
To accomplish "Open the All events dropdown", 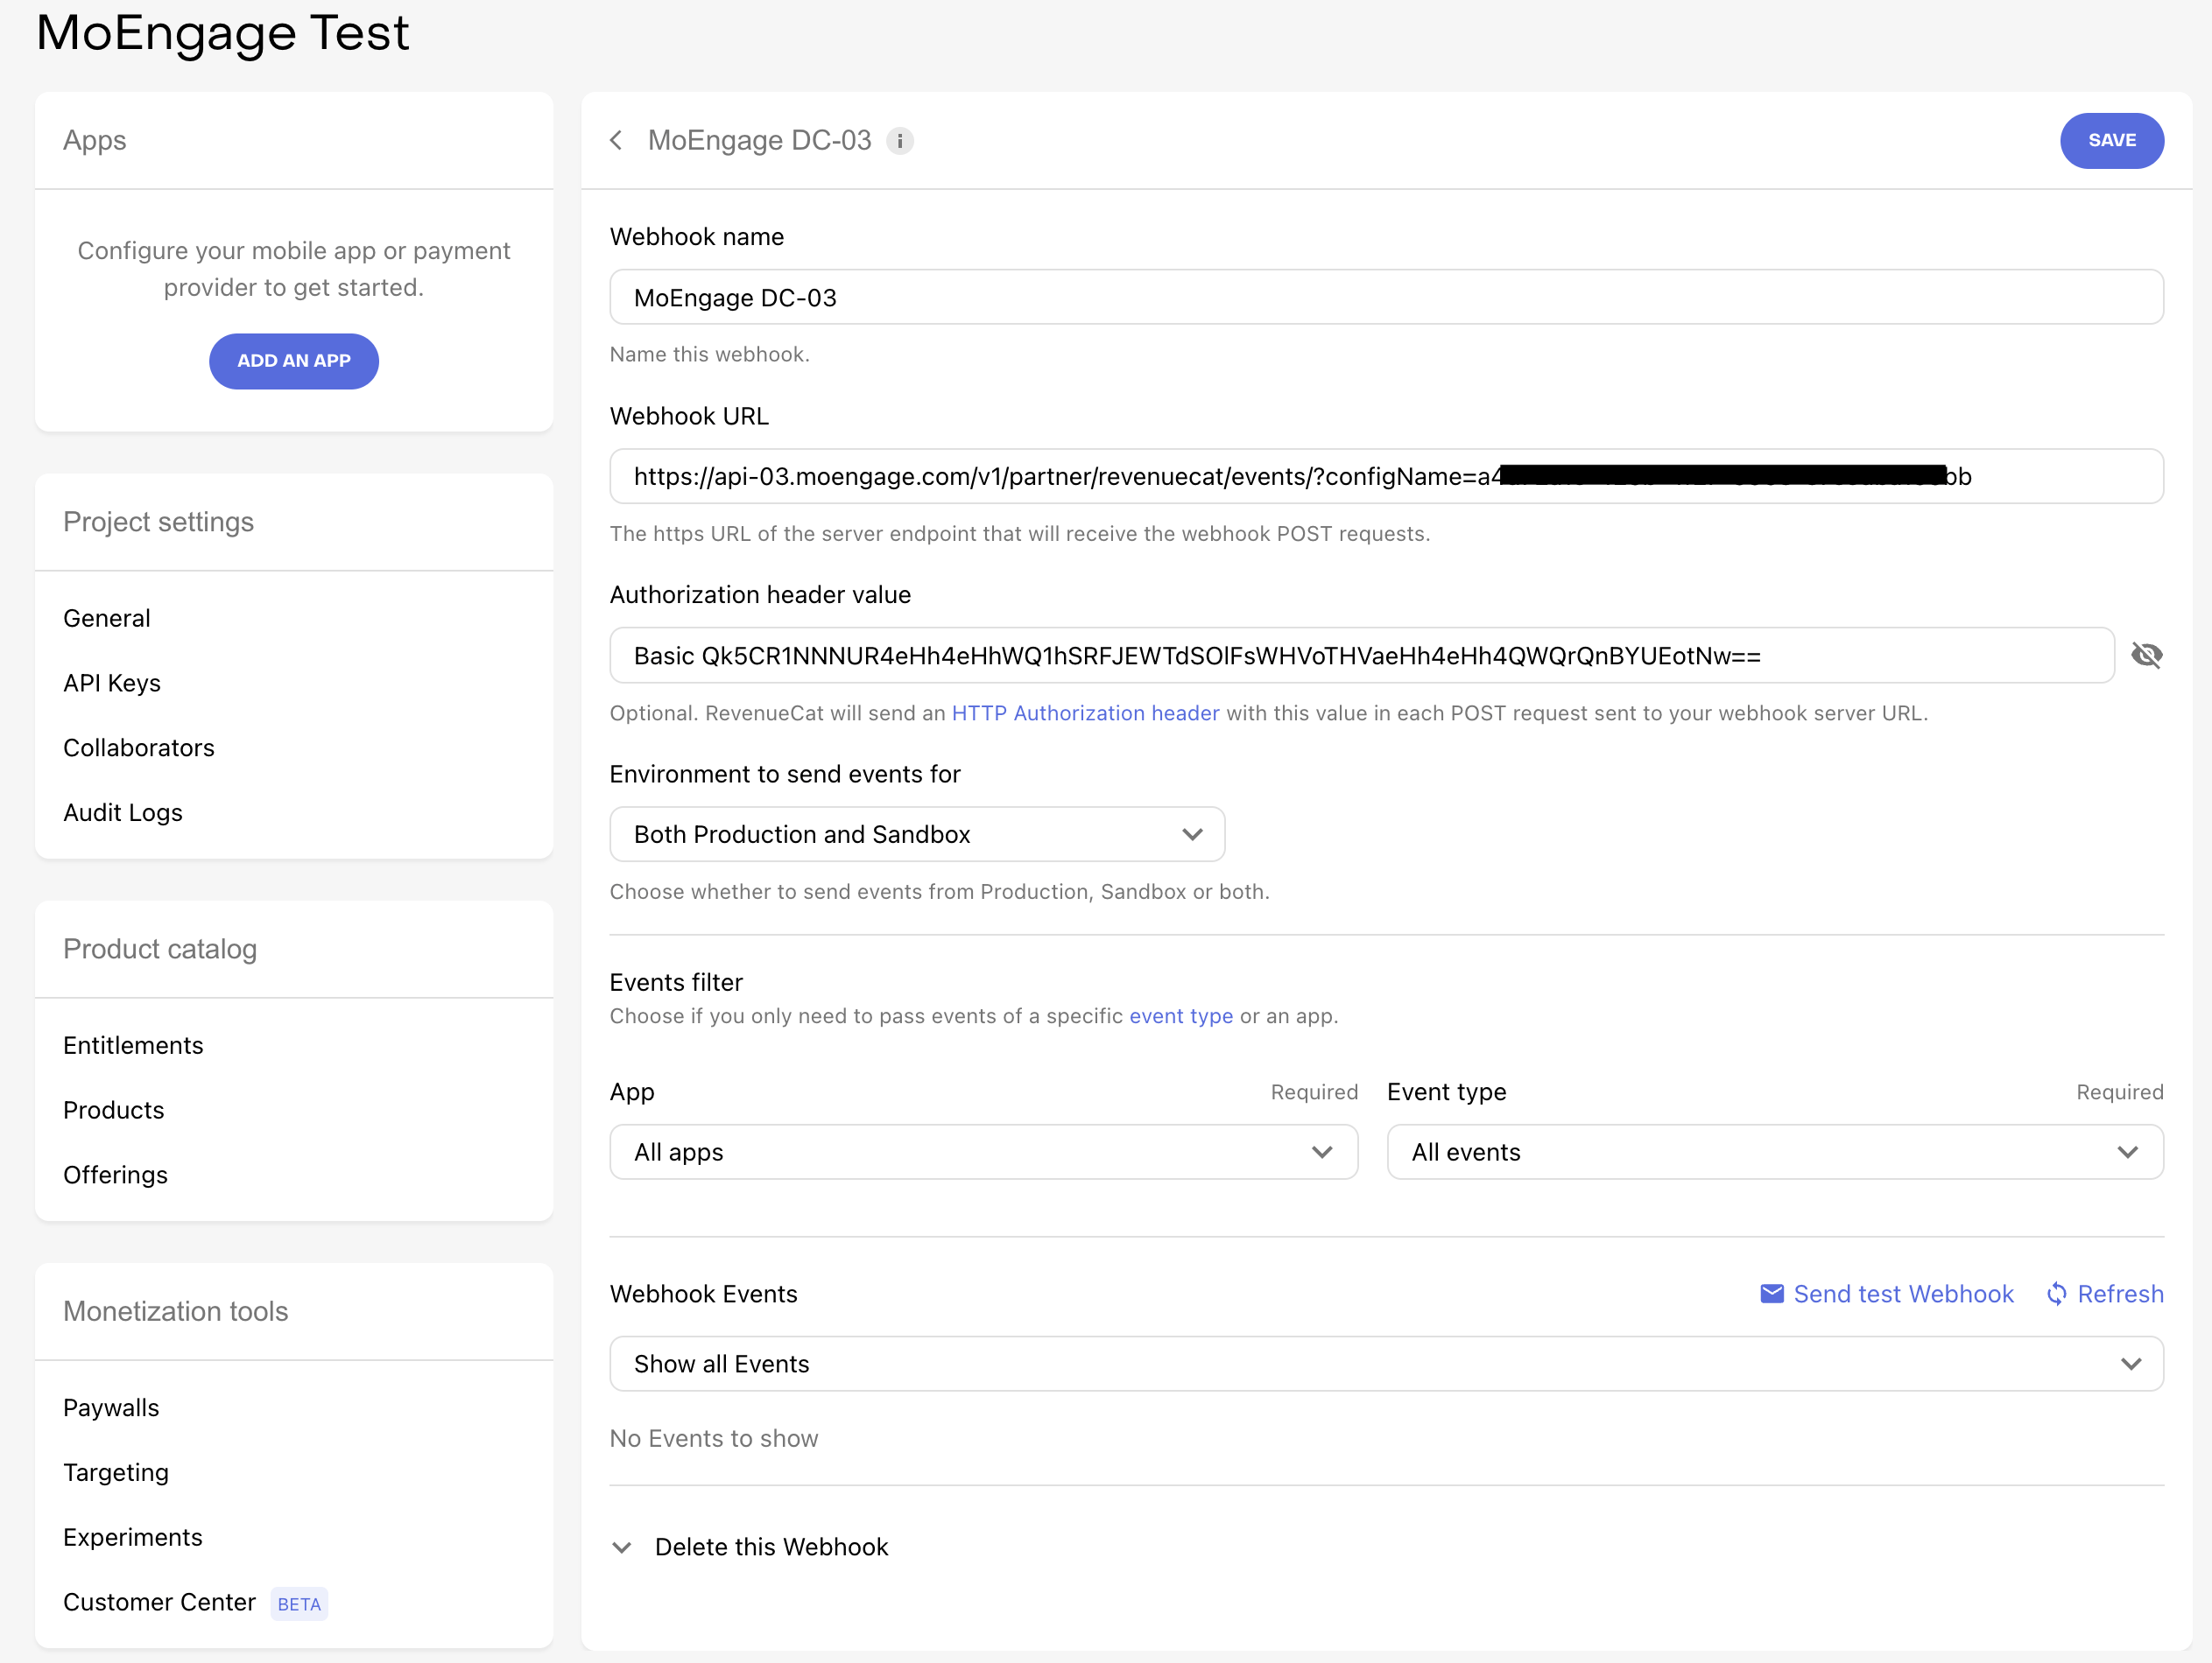I will tap(1775, 1153).
